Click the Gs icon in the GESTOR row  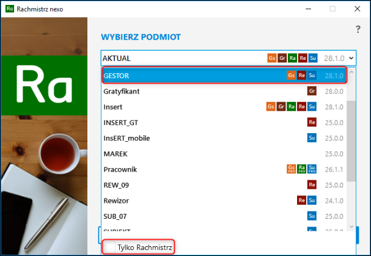click(x=292, y=76)
